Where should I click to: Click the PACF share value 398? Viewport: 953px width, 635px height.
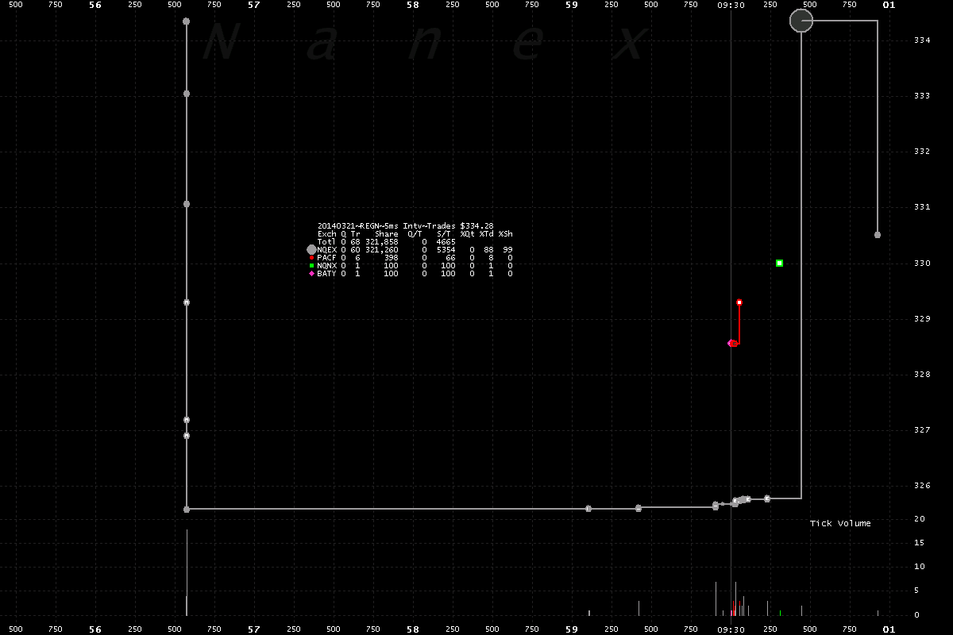pos(391,258)
